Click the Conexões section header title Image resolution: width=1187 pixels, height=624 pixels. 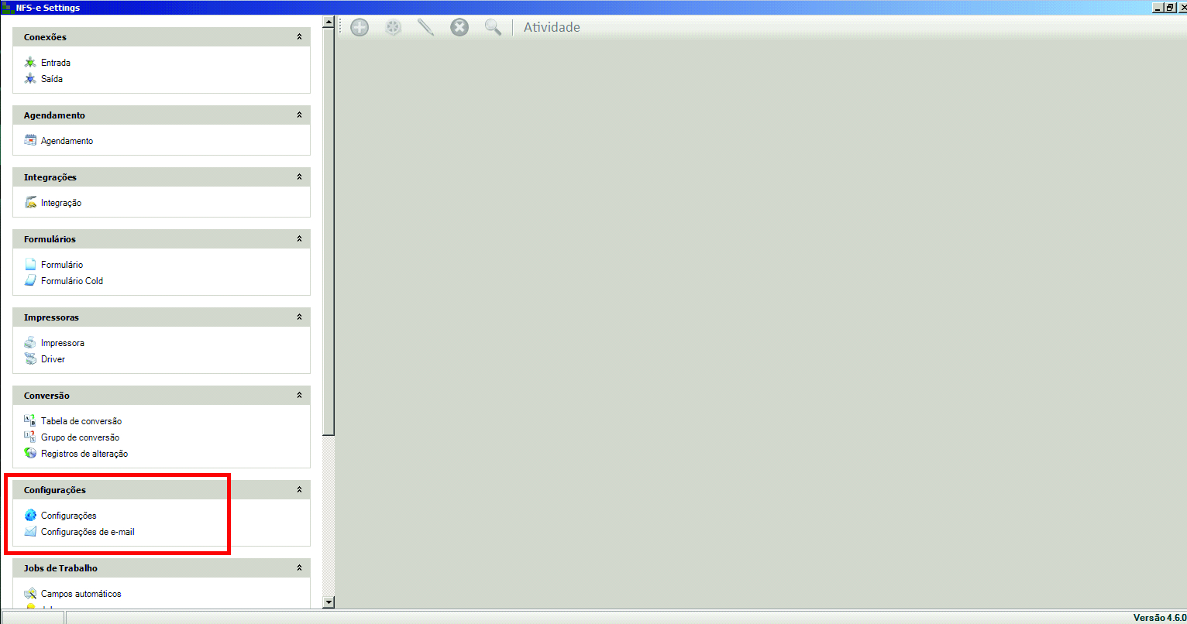45,37
